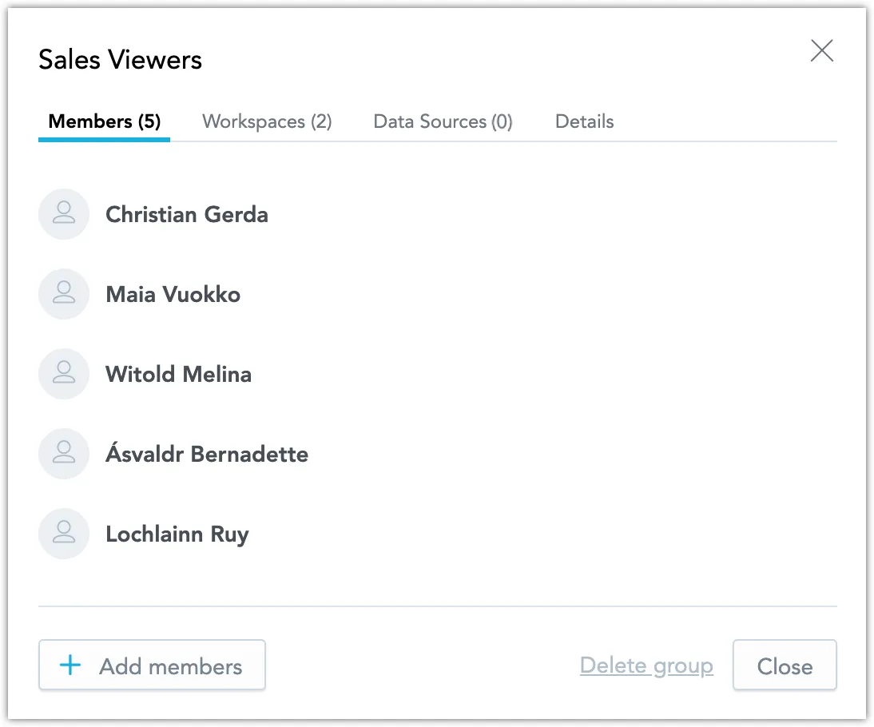Click Ásvaldr Bernadette's avatar icon
The width and height of the screenshot is (874, 727).
(64, 454)
